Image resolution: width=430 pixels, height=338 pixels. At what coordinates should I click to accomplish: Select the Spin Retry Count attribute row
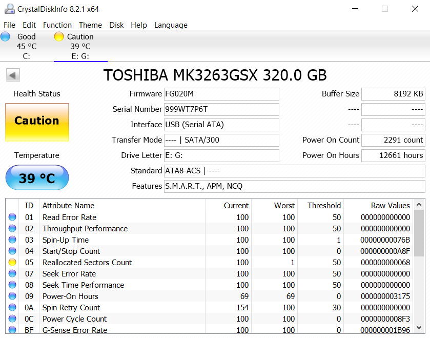[210, 307]
